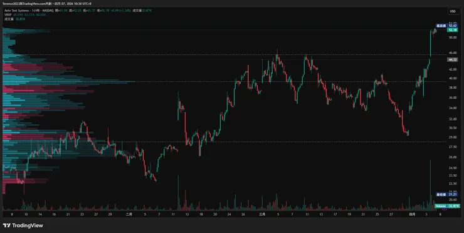Click the 18 date label on time axis
The image size is (464, 233).
pos(201,214)
